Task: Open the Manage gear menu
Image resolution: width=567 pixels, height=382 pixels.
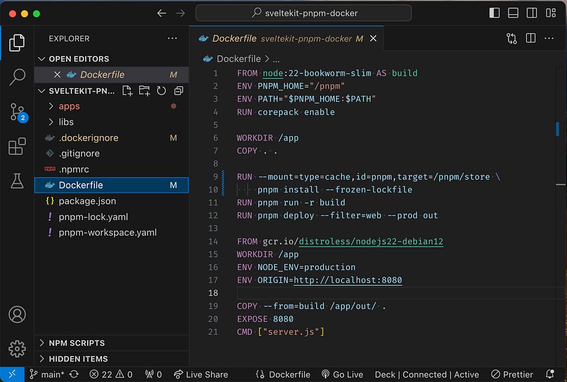Action: click(x=17, y=349)
